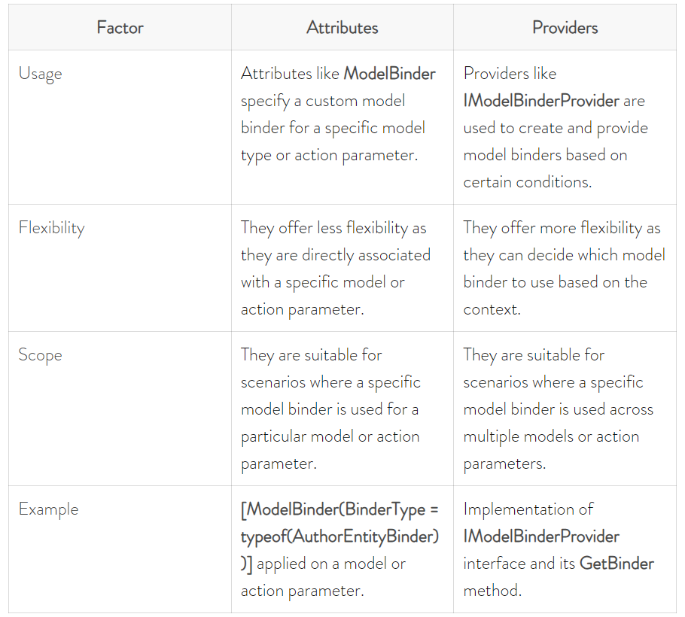Click the Providers cell in the Scope row

tap(565, 409)
